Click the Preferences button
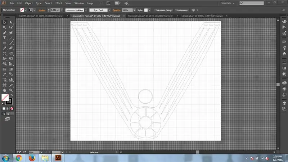Image resolution: width=288 pixels, height=162 pixels. pos(182,10)
